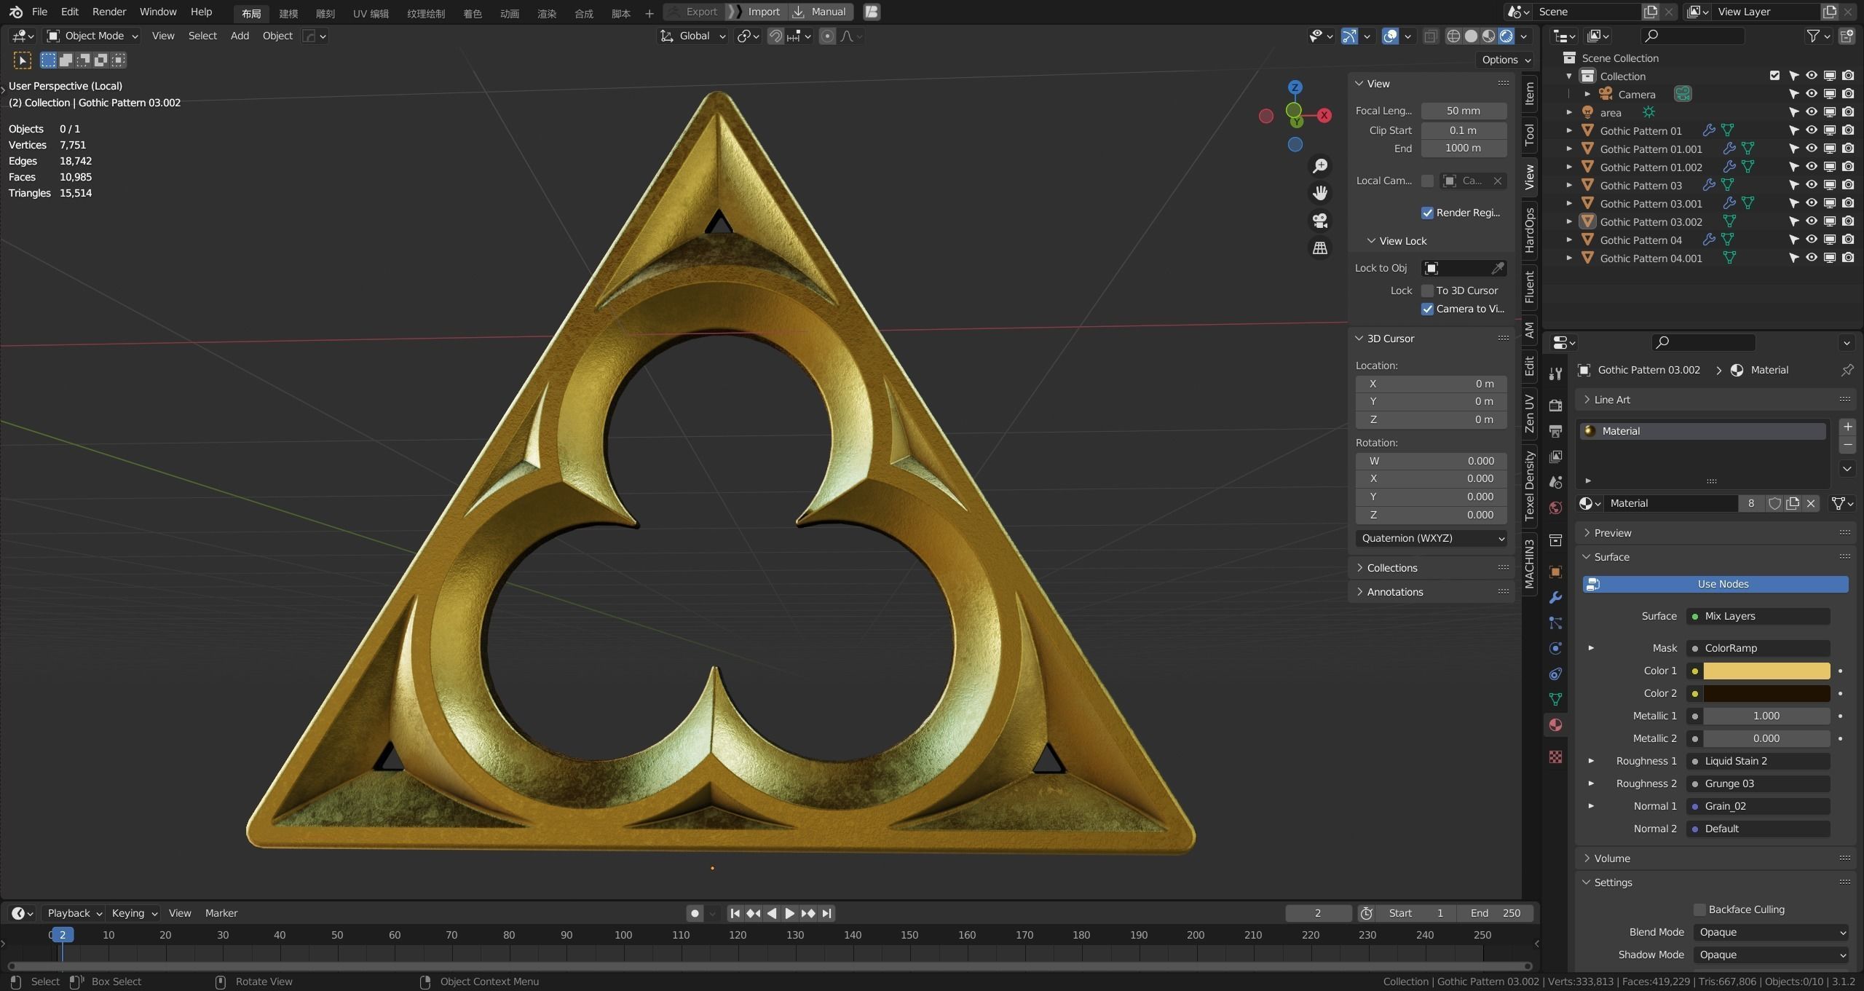Click the Import button
This screenshot has height=991, width=1864.
(757, 12)
